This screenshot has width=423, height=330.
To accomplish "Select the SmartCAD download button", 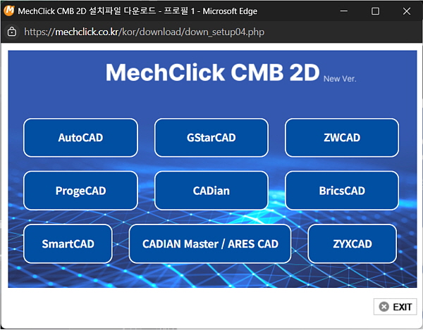I will (x=68, y=244).
